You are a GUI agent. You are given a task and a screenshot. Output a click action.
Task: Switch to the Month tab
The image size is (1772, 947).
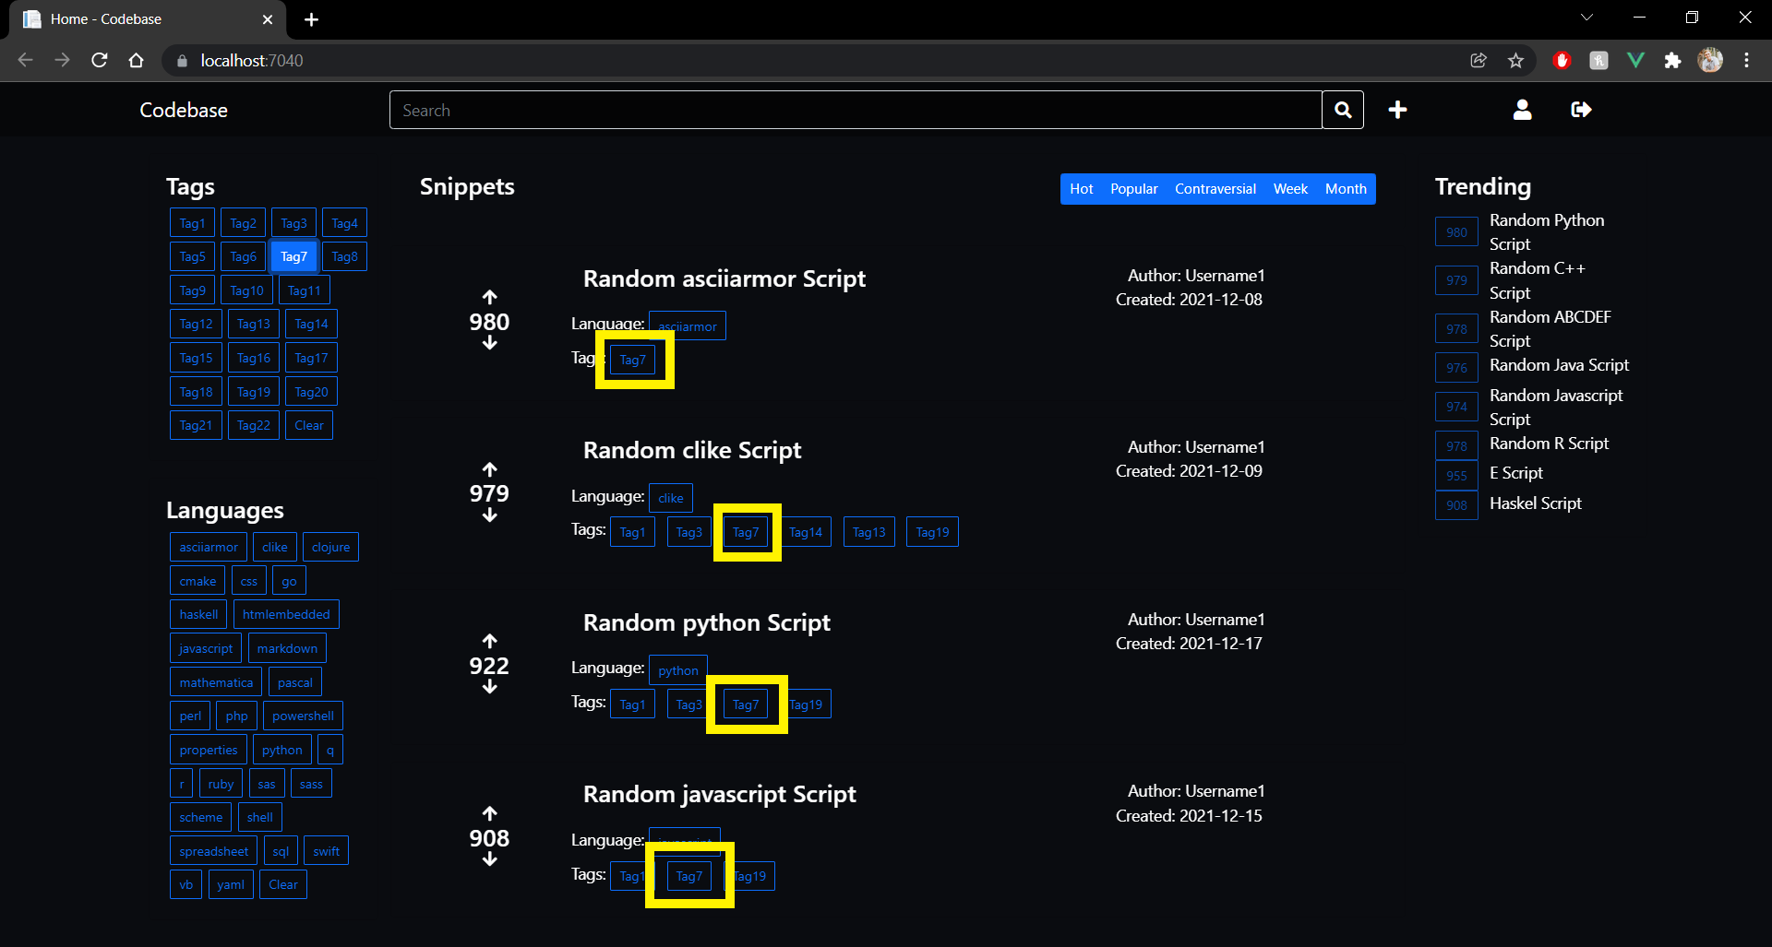[x=1345, y=188]
